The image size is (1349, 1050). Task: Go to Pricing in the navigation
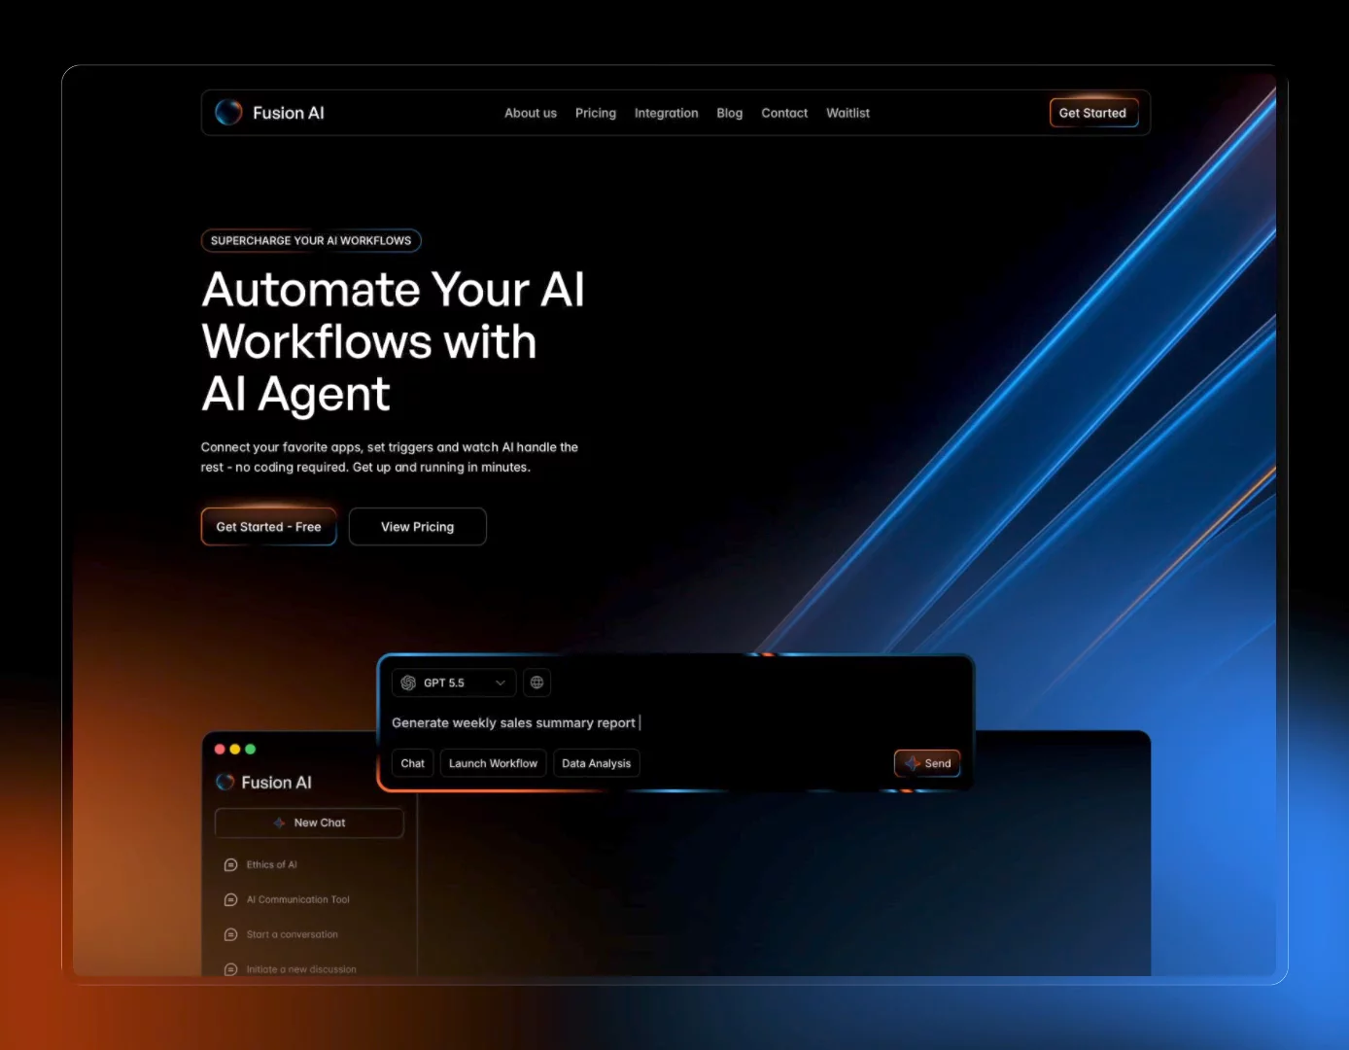tap(596, 113)
